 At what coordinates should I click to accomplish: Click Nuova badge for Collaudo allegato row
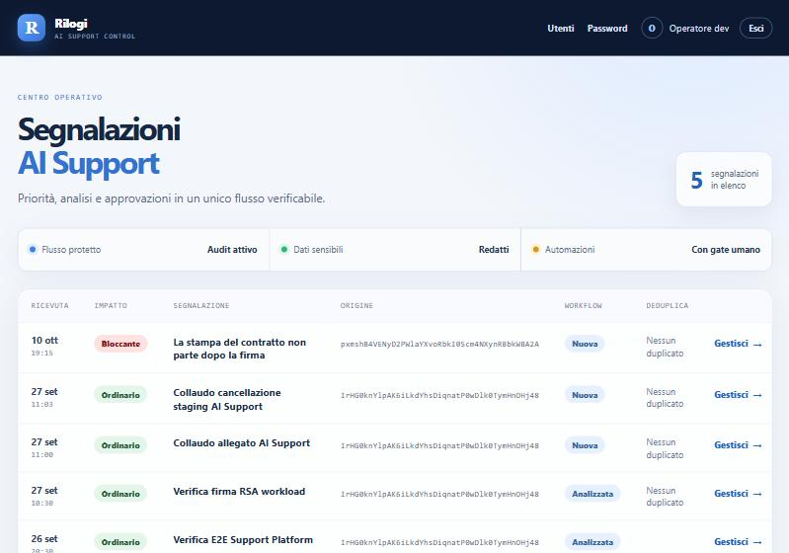[585, 445]
